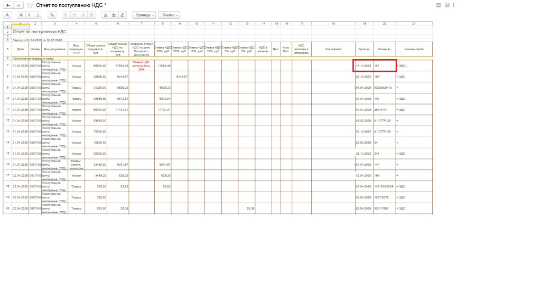The image size is (541, 304).
Task: Go back with the left arrow button
Action: coord(8,5)
